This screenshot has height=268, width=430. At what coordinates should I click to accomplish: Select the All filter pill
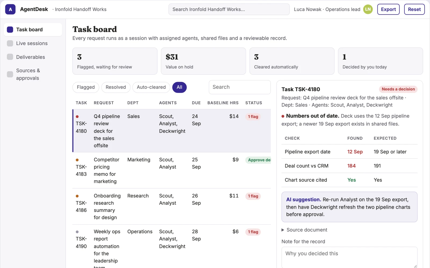point(180,87)
